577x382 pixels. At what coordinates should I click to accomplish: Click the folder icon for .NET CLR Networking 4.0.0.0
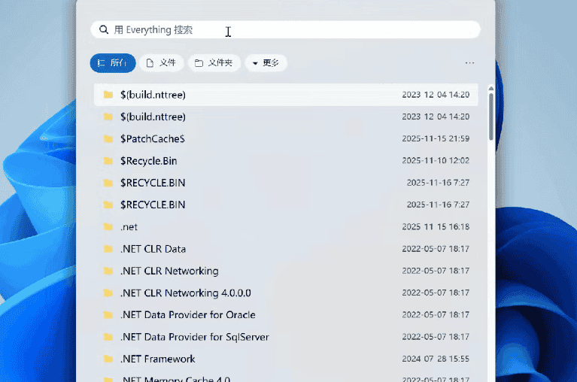[108, 293]
